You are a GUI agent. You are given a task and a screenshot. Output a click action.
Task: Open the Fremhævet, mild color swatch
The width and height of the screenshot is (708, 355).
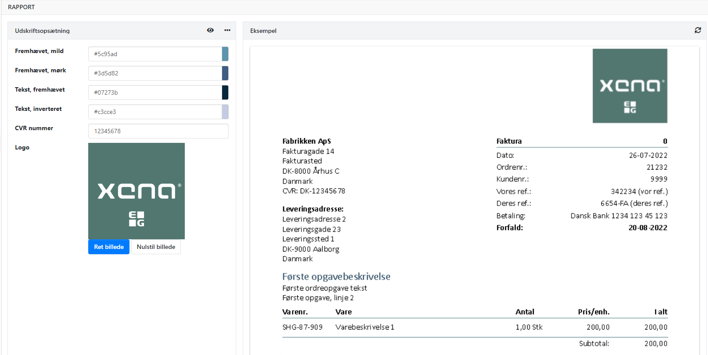click(225, 54)
